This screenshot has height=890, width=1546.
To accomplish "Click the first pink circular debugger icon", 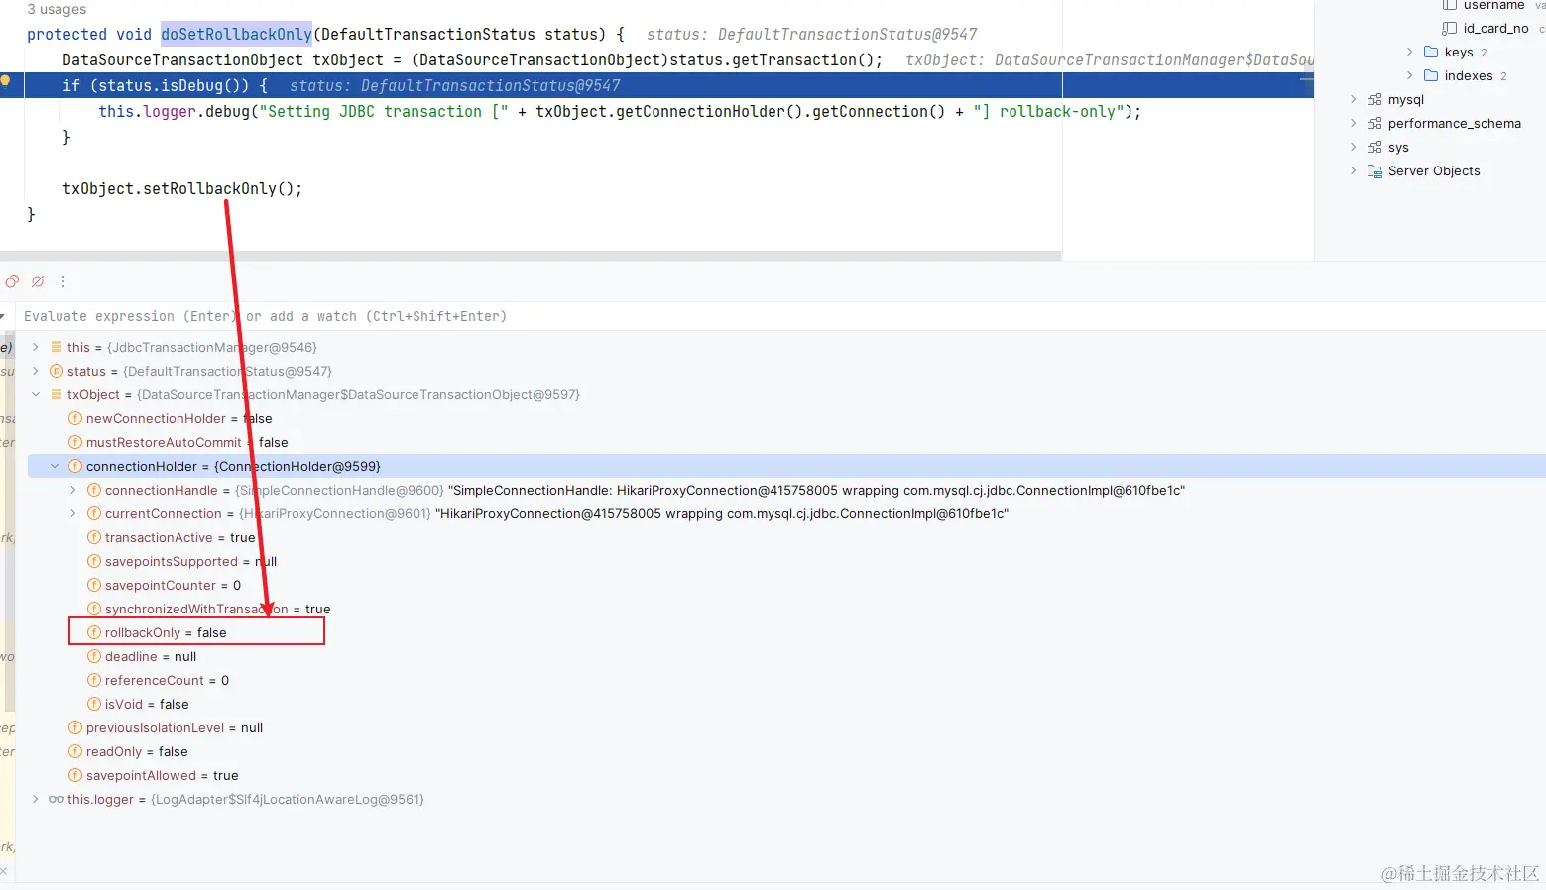I will pyautogui.click(x=12, y=281).
